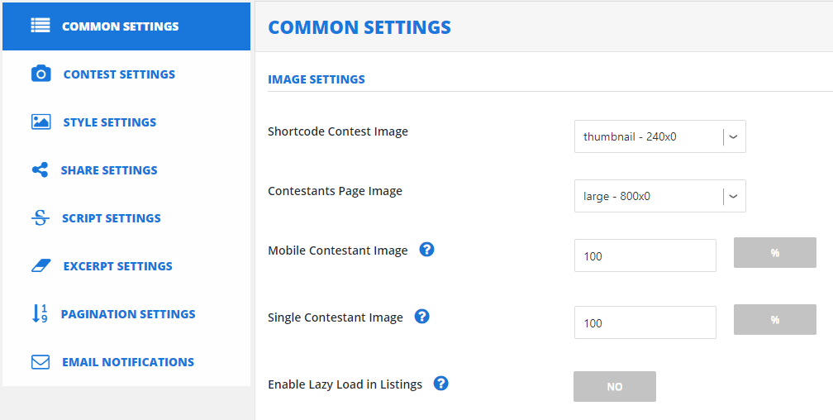Toggle the Lazy Load NO switch
833x420 pixels.
pyautogui.click(x=615, y=386)
